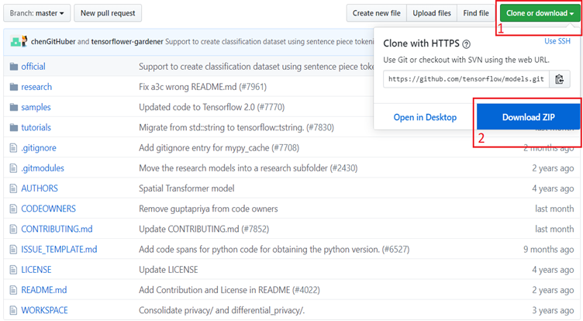This screenshot has height=321, width=583.
Task: Select the repository clone URL field
Action: 466,79
